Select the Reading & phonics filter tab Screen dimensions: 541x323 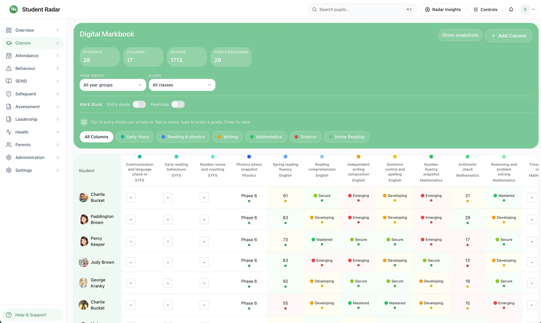[x=183, y=137]
